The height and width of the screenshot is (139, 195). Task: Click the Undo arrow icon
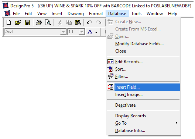(89, 22)
